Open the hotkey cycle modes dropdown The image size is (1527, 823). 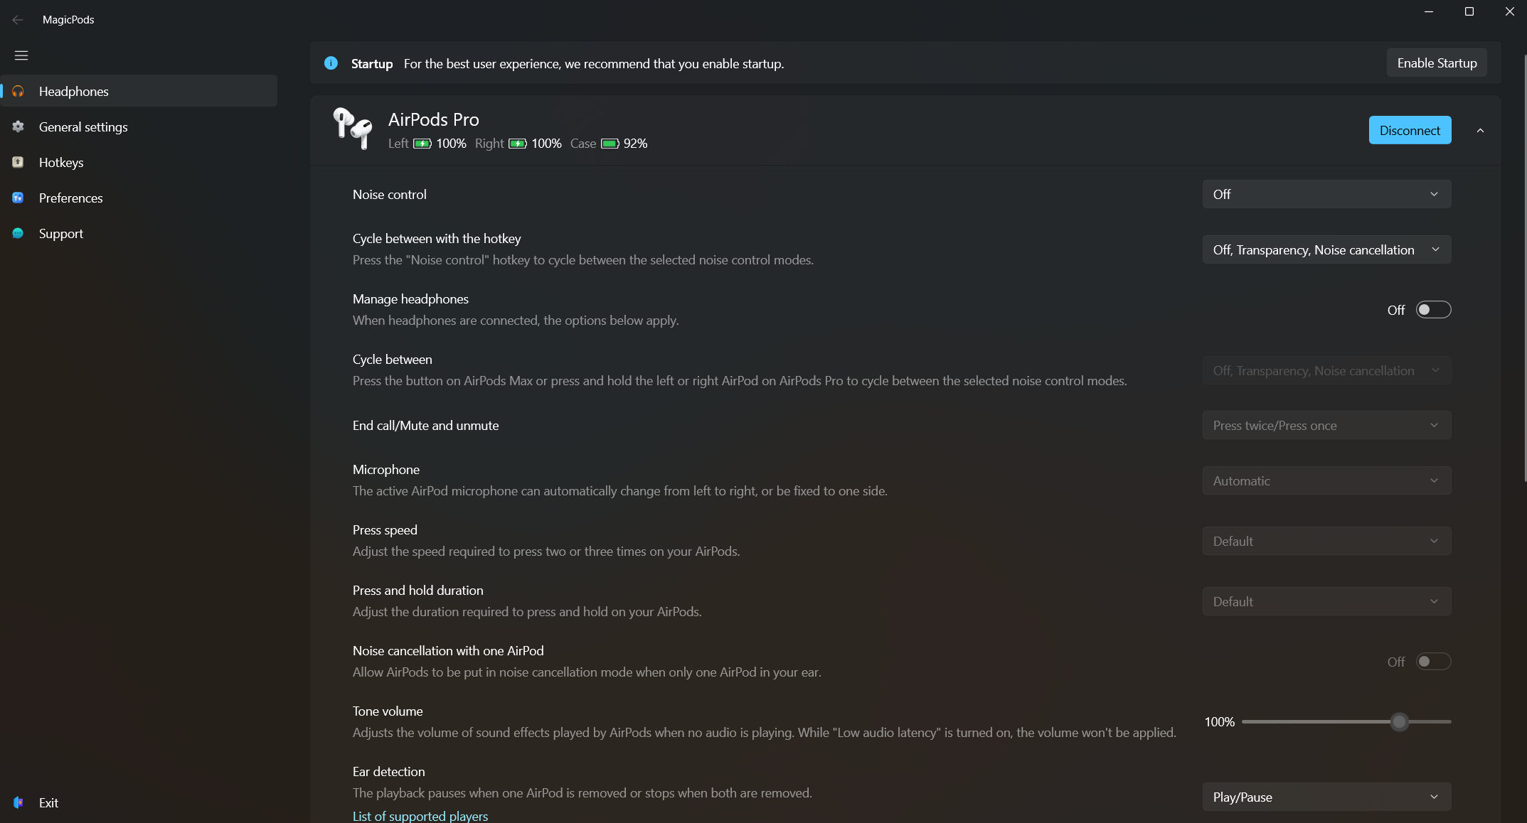[x=1326, y=249]
